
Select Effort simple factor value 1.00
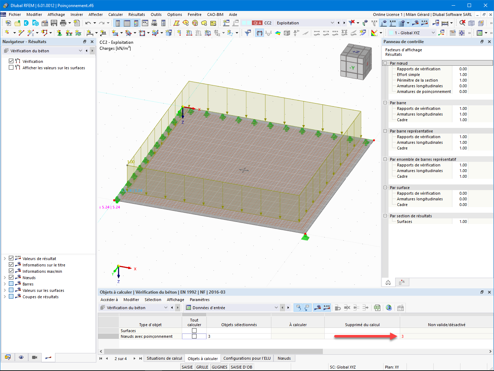(x=463, y=75)
